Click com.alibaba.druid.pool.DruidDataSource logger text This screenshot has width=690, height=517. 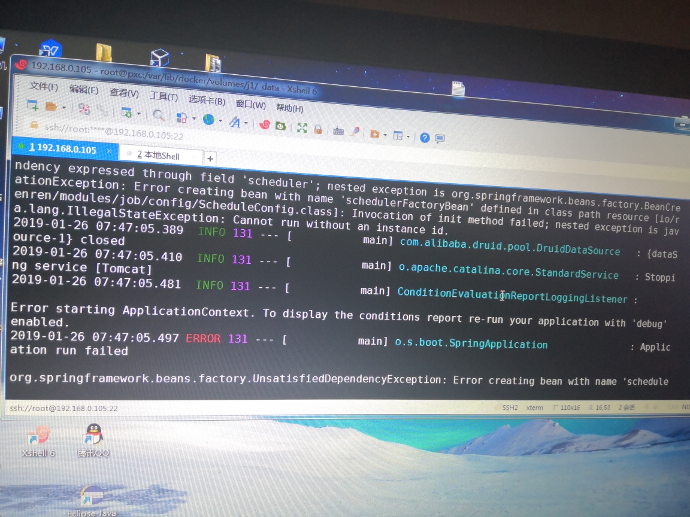[x=510, y=247]
